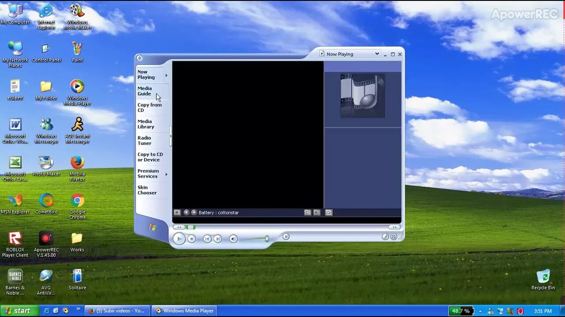This screenshot has height=317, width=565.
Task: Toggle equalizer and settings pane button
Action: [308, 212]
